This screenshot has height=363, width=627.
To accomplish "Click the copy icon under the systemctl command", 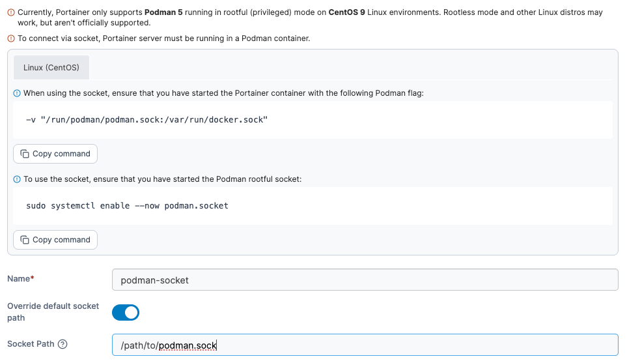I will point(25,240).
